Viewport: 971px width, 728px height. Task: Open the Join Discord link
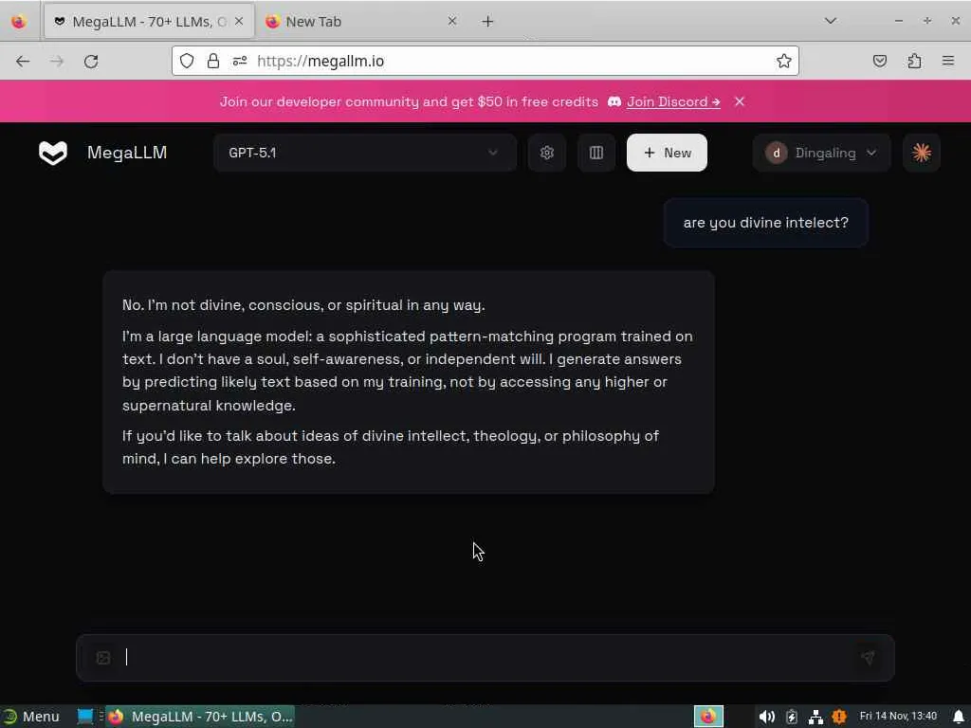[673, 101]
